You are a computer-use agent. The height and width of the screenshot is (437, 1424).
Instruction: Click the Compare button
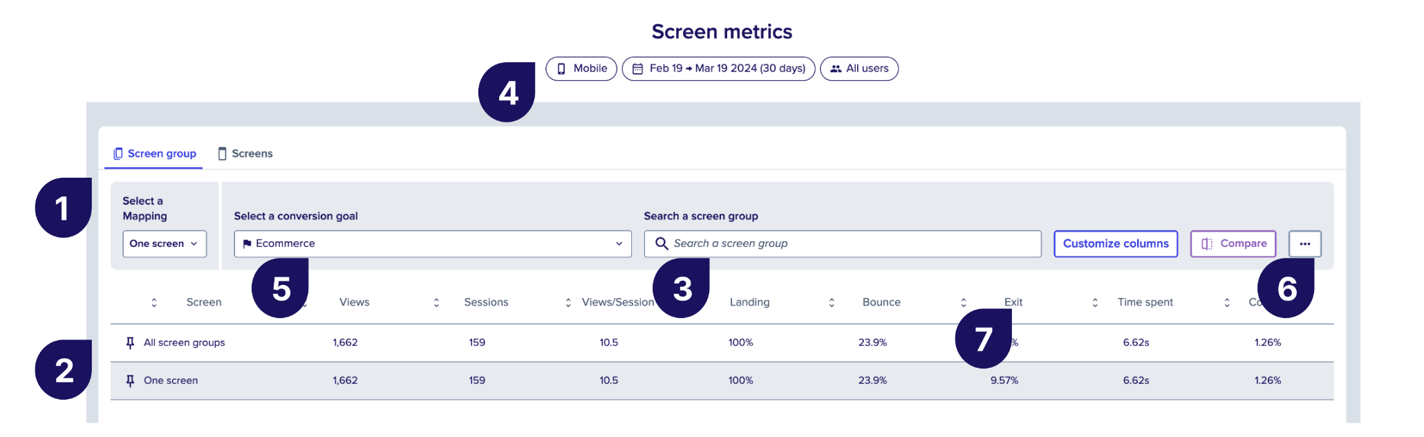point(1233,244)
